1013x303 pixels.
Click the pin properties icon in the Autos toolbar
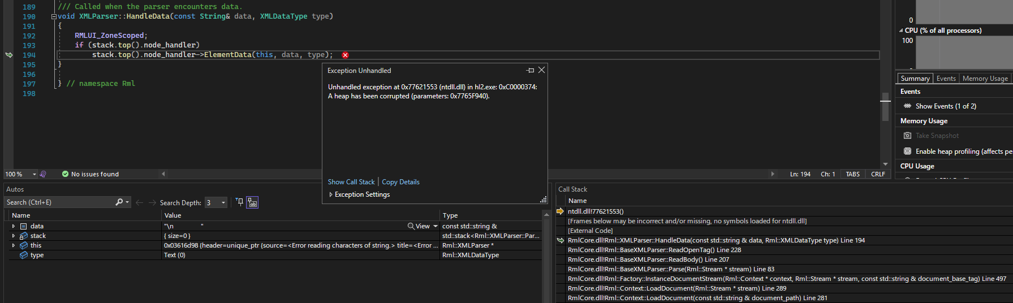(x=239, y=202)
